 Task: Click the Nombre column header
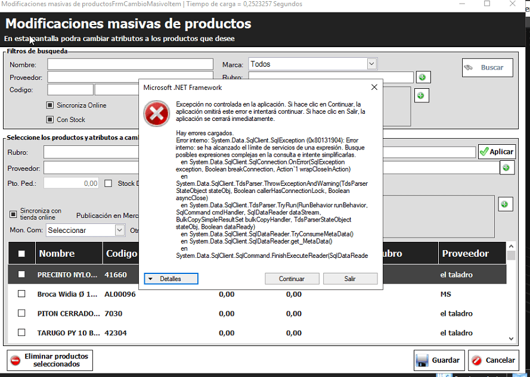[57, 254]
